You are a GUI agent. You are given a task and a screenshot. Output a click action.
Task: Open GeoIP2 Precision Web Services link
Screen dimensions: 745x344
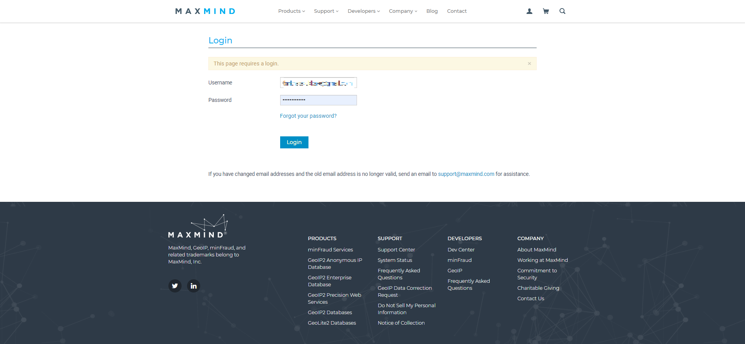(334, 299)
